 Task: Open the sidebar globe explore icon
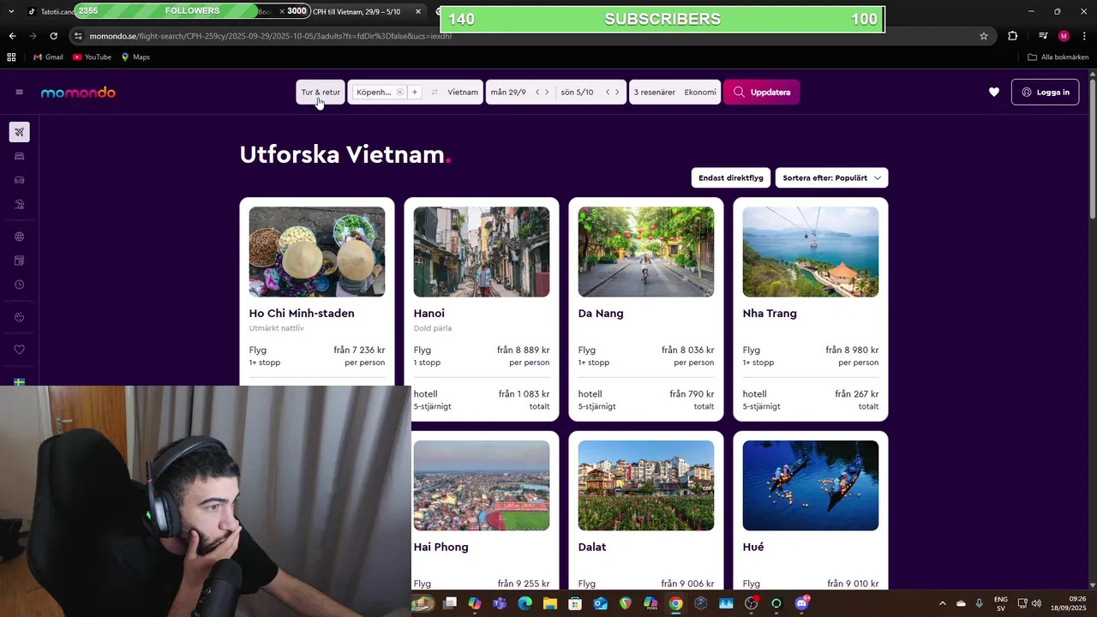pos(19,237)
